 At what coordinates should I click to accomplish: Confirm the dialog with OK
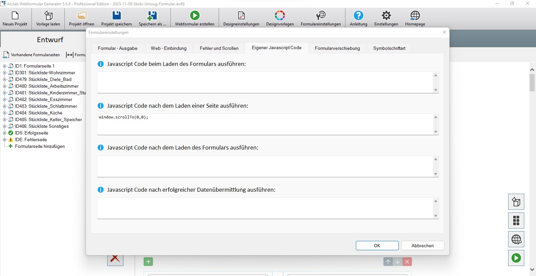click(377, 246)
